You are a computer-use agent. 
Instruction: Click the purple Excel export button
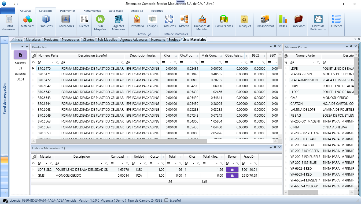click(20, 55)
